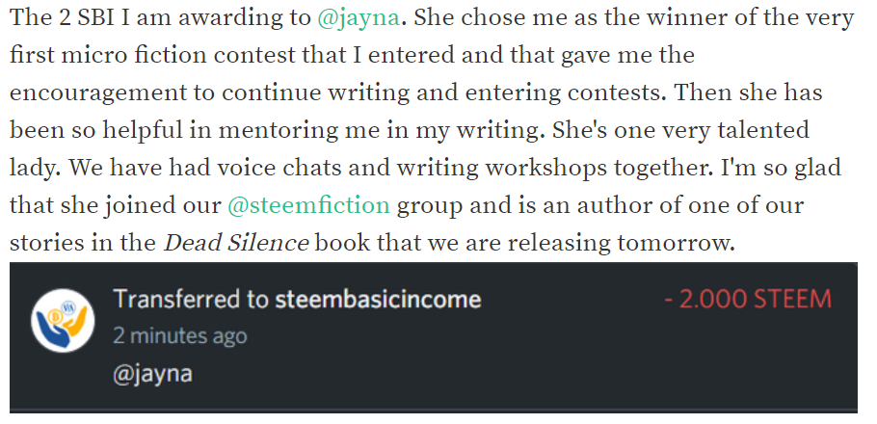Click the @jayna memo in transfer card
The height and width of the screenshot is (424, 877).
click(x=152, y=374)
